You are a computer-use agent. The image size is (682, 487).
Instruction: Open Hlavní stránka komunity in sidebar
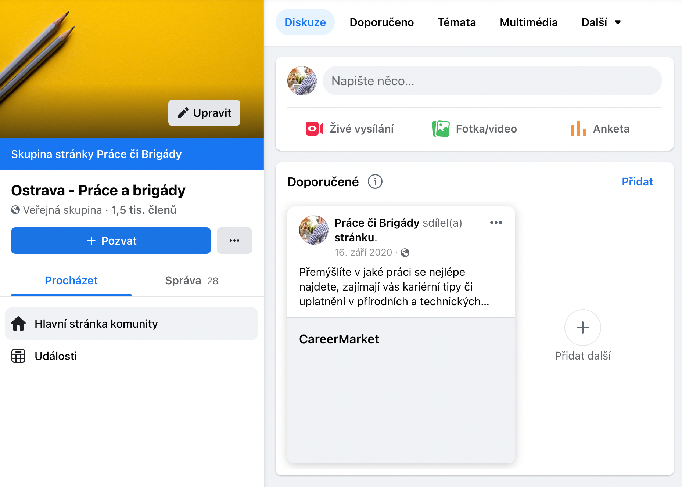coord(132,324)
